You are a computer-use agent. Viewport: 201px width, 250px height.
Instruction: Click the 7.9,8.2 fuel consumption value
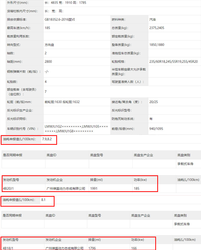click(47, 139)
